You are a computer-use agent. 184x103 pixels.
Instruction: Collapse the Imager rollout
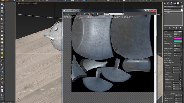[x=173, y=94]
